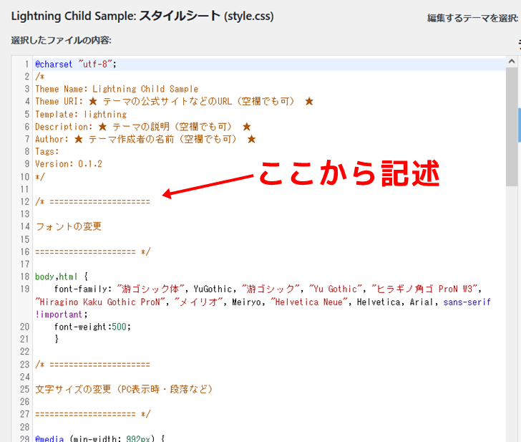
Task: Click the 'Template: lightning' line
Action: click(81, 115)
